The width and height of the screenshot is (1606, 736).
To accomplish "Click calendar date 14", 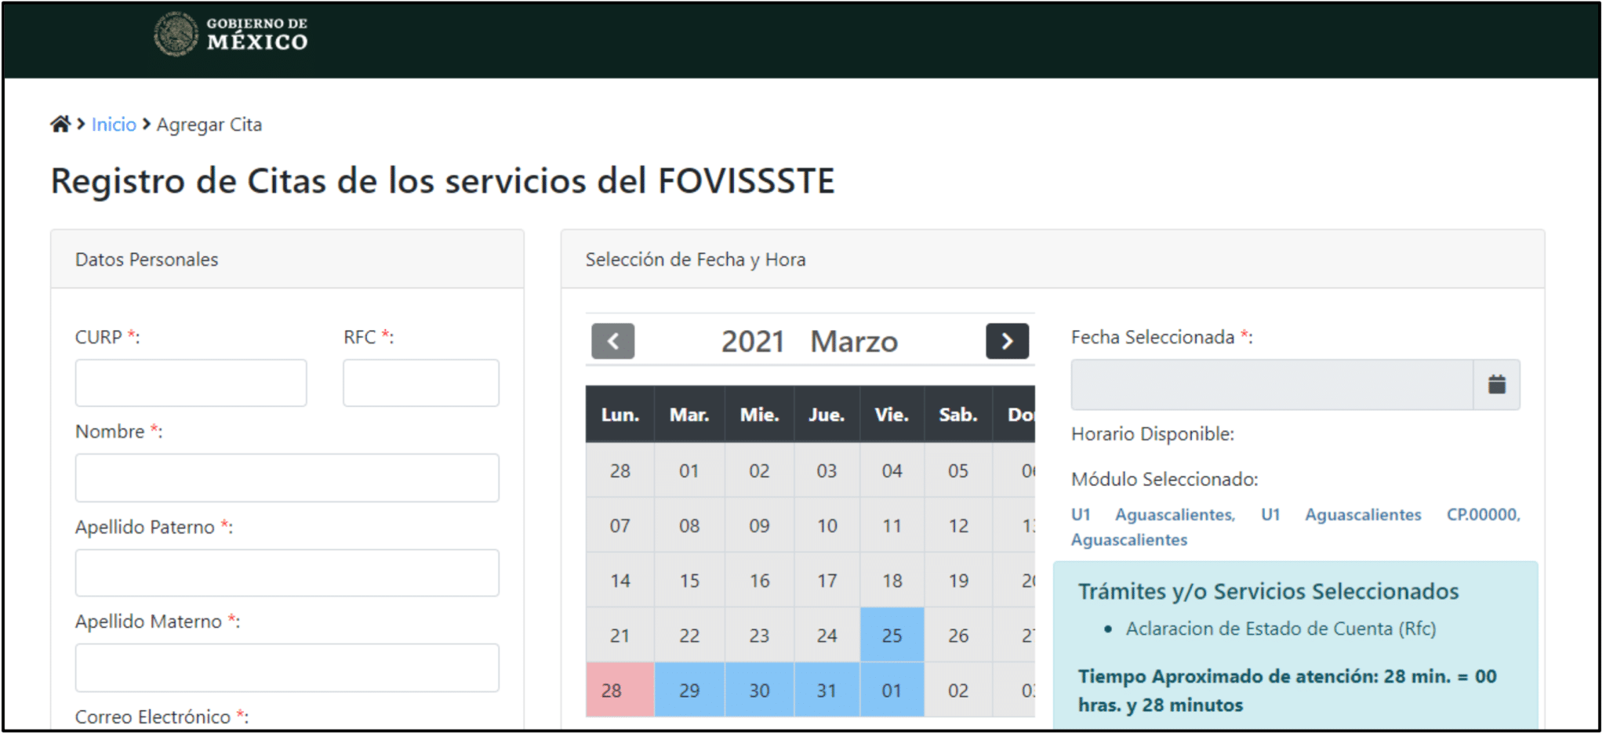I will tap(620, 580).
